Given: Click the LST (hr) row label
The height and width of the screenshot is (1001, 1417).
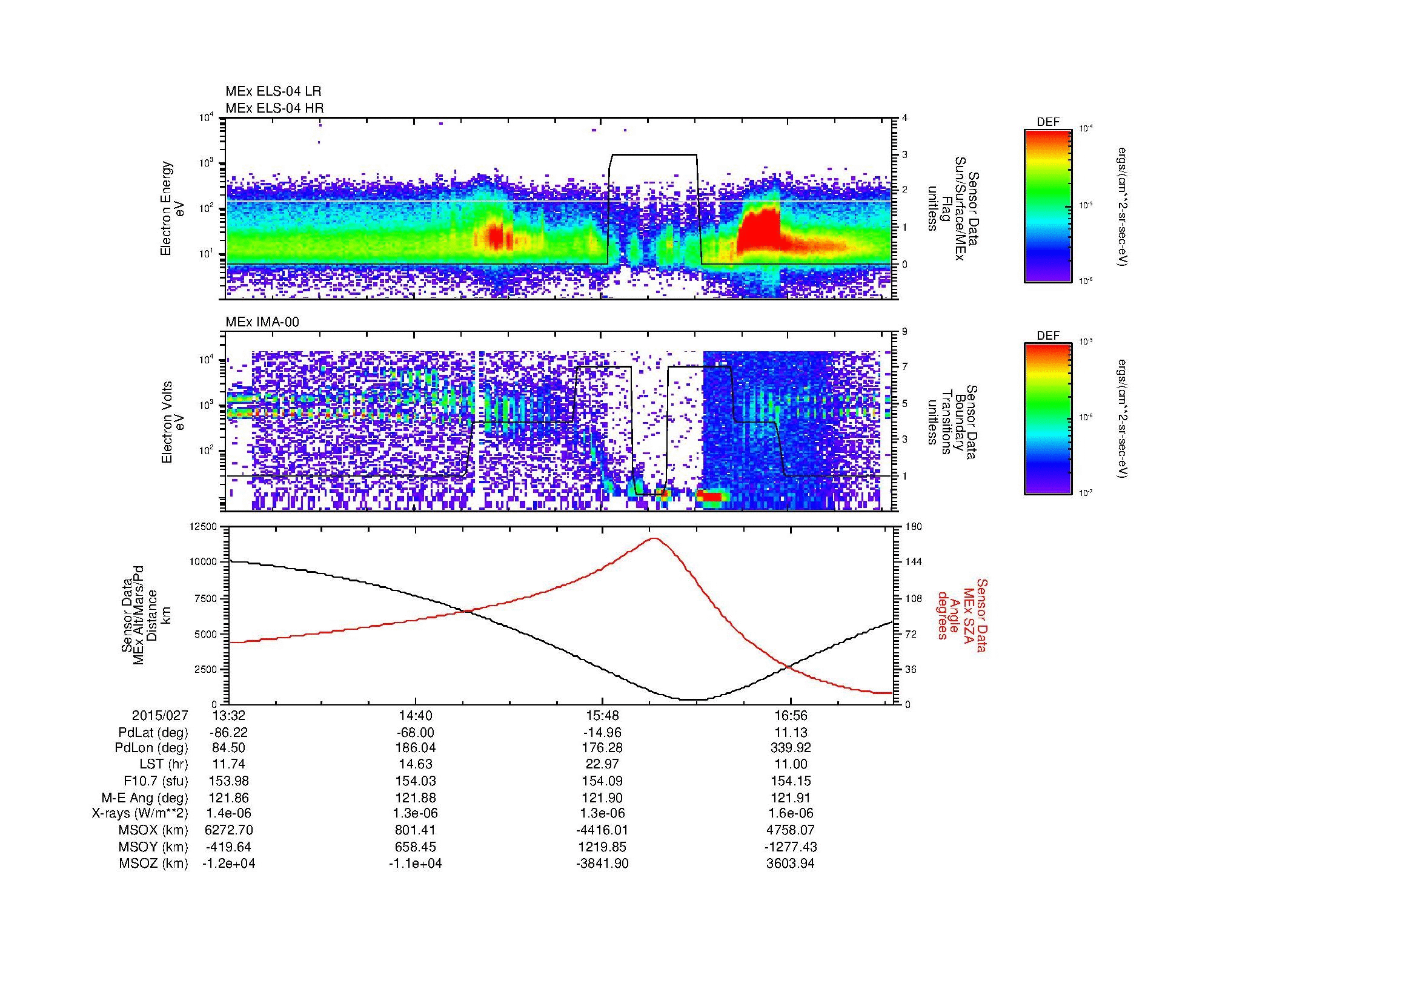Looking at the screenshot, I should tap(164, 764).
